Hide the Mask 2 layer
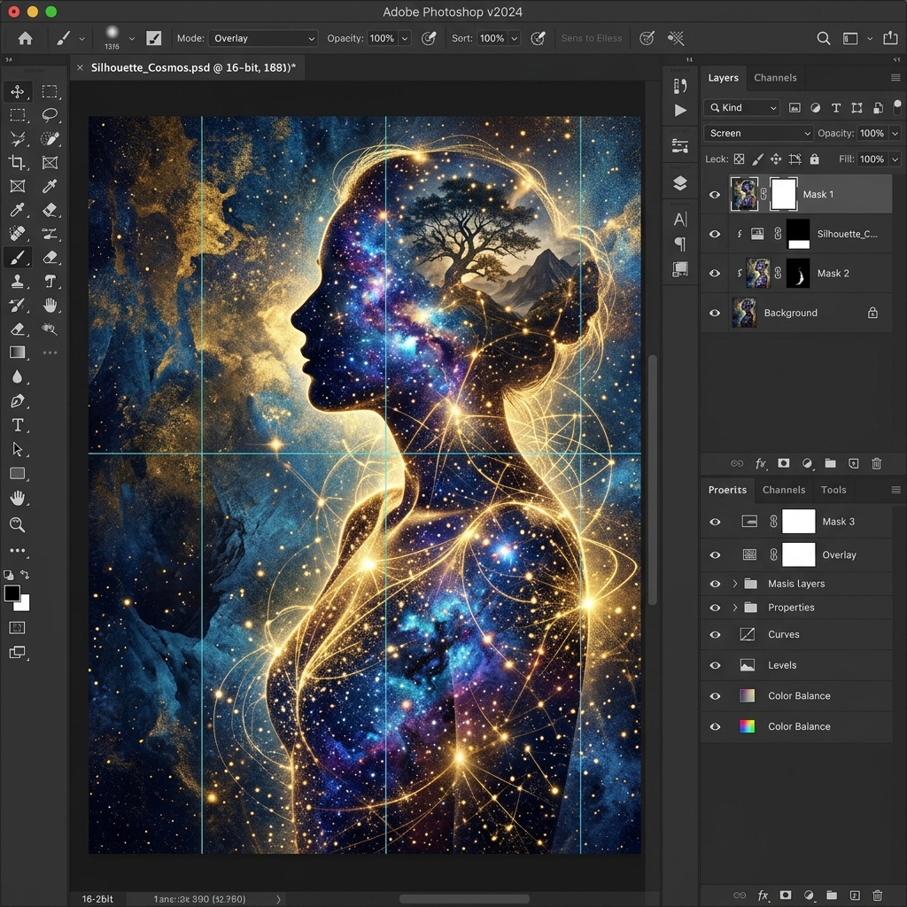 point(715,273)
